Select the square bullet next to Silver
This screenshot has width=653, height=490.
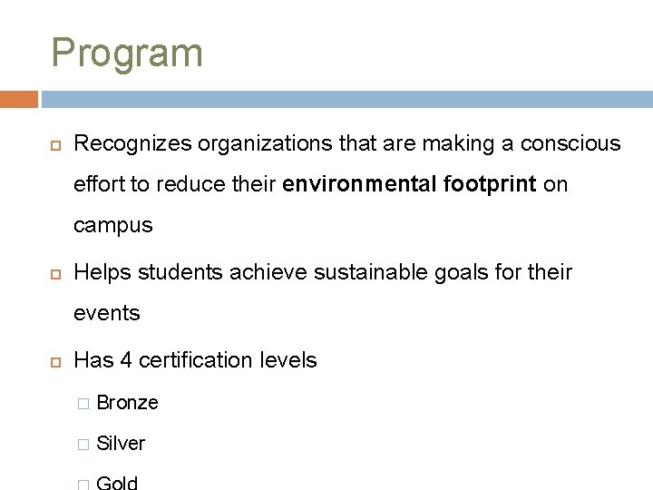coord(83,444)
